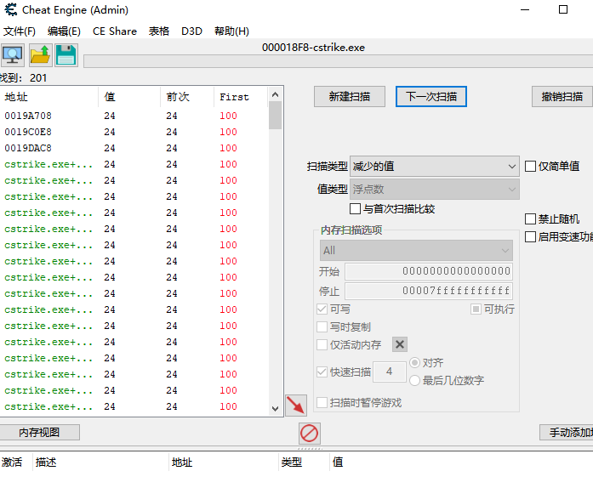This screenshot has width=593, height=488.
Task: Minimize the Cheat Engine window
Action: point(525,9)
